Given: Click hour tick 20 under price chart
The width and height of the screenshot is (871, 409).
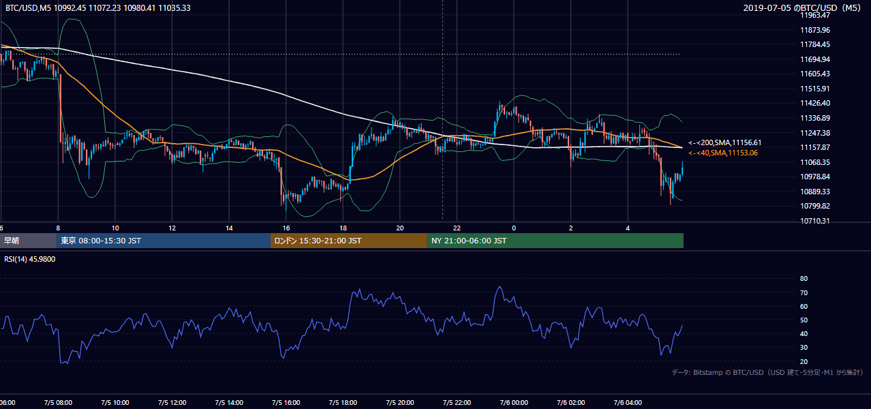Looking at the screenshot, I should coord(400,228).
